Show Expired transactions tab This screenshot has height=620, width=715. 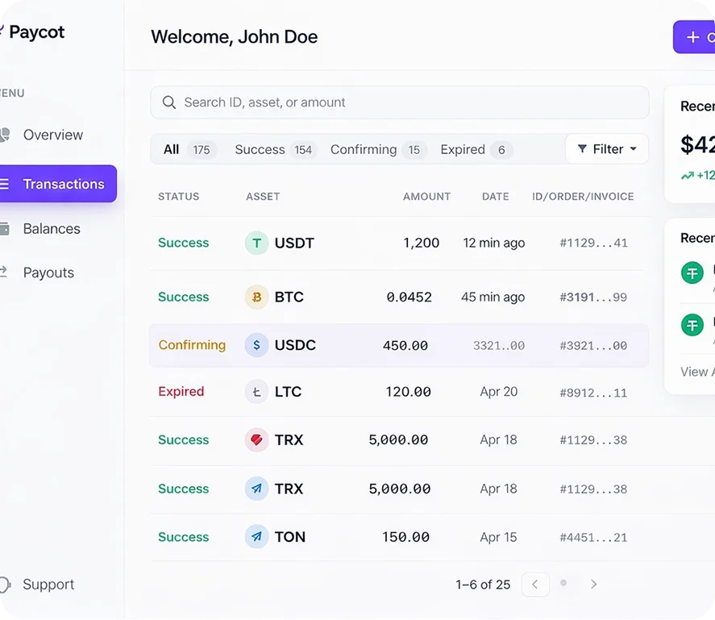tap(476, 150)
